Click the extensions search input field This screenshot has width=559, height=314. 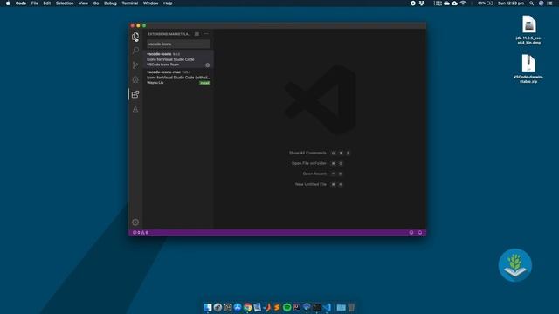click(178, 44)
